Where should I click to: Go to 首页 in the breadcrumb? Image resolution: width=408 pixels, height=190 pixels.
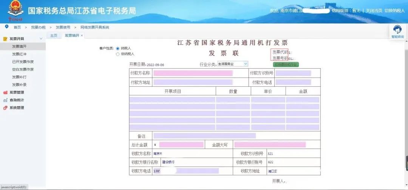point(17,27)
